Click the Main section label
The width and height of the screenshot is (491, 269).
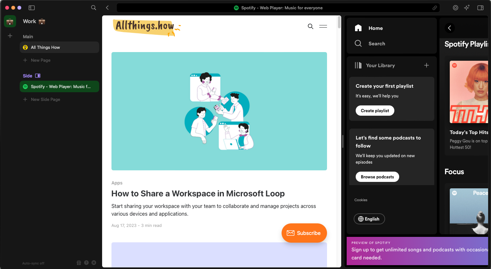point(28,37)
